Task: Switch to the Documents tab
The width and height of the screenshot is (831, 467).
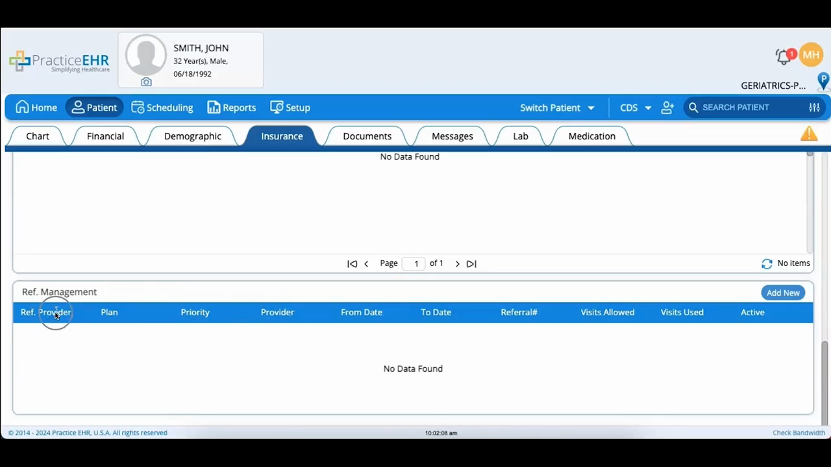Action: click(367, 136)
